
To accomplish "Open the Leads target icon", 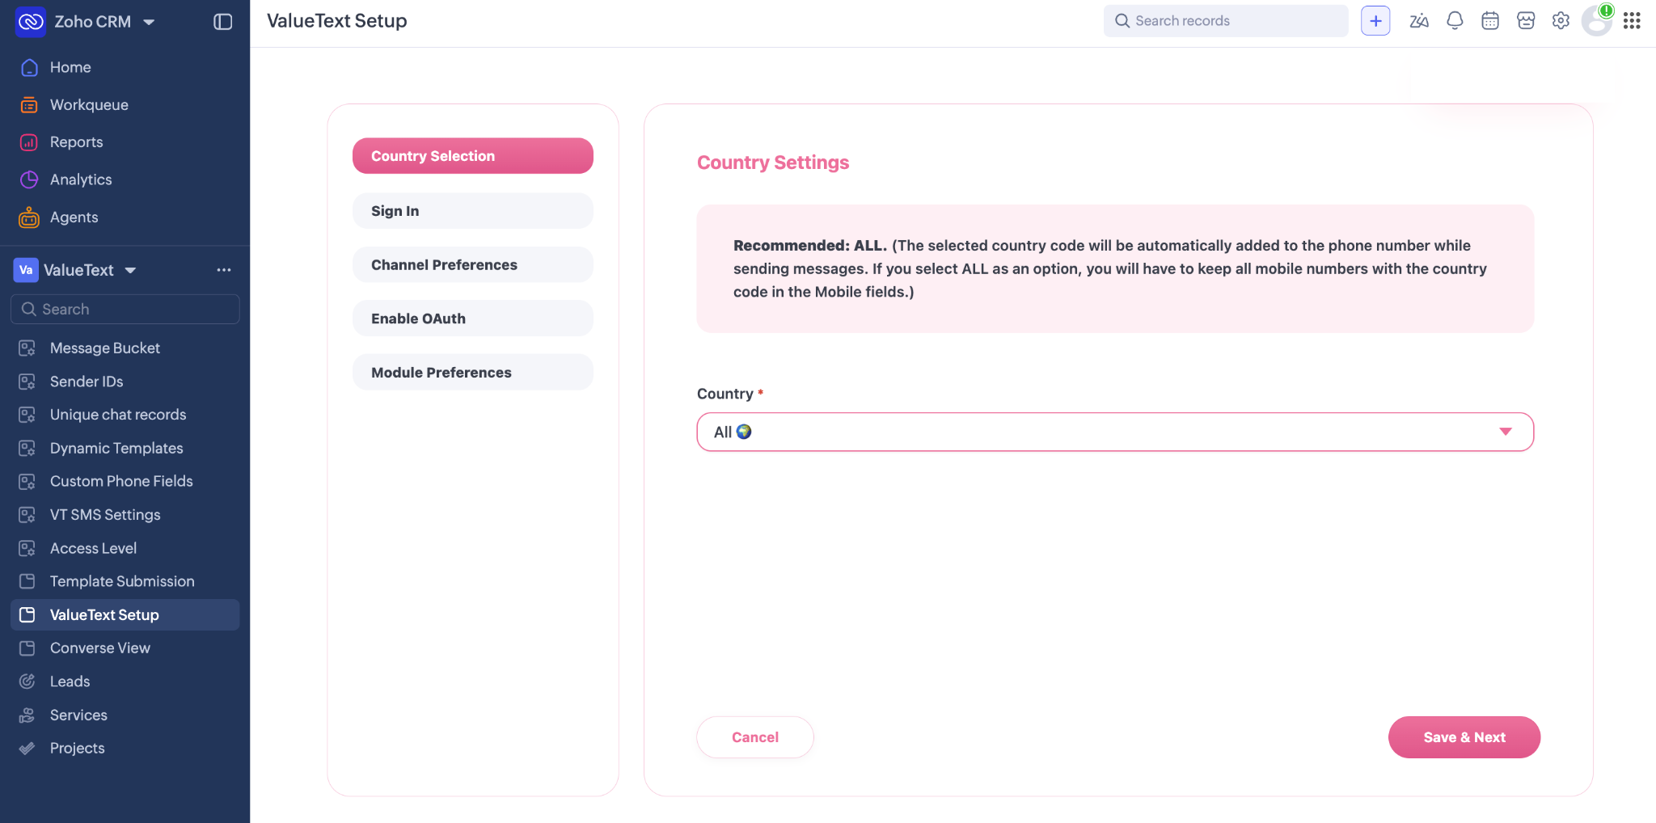I will click(x=27, y=682).
